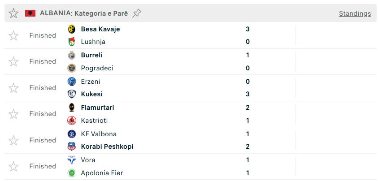Add Burreli vs Pogradeci match to favorites
This screenshot has width=378, height=181.
14,61
